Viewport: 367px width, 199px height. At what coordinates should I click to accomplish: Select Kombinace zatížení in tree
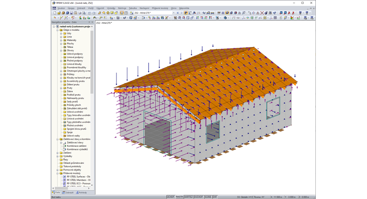pyautogui.click(x=76, y=146)
